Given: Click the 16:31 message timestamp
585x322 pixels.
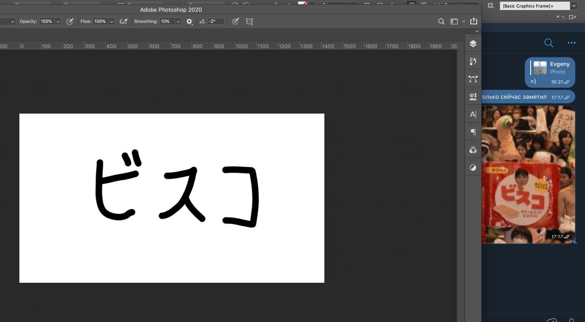Looking at the screenshot, I should click(x=557, y=82).
